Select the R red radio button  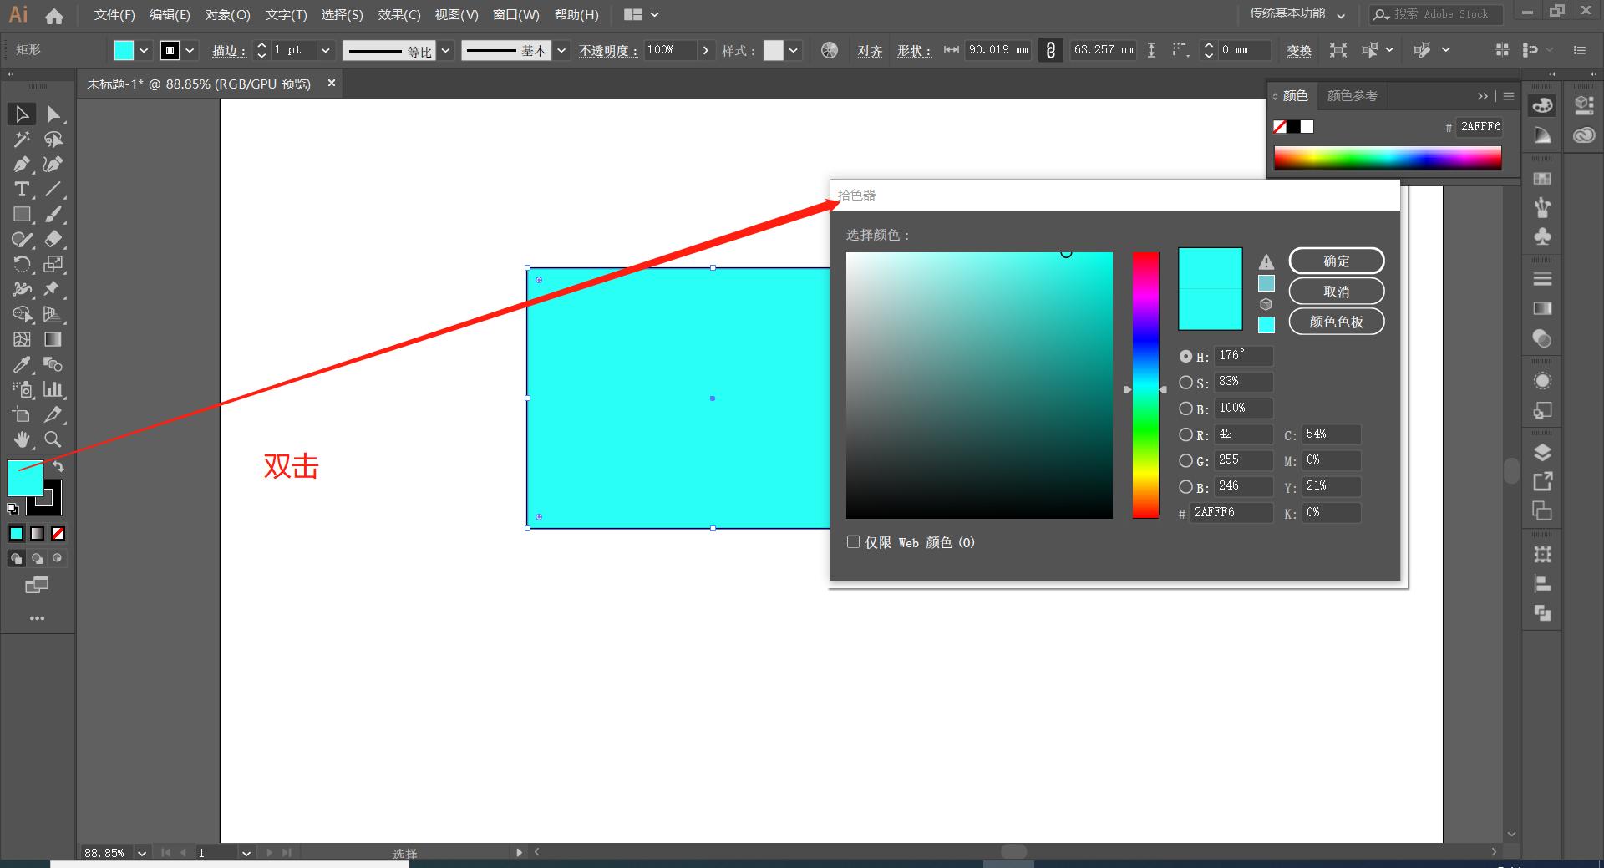coord(1185,434)
